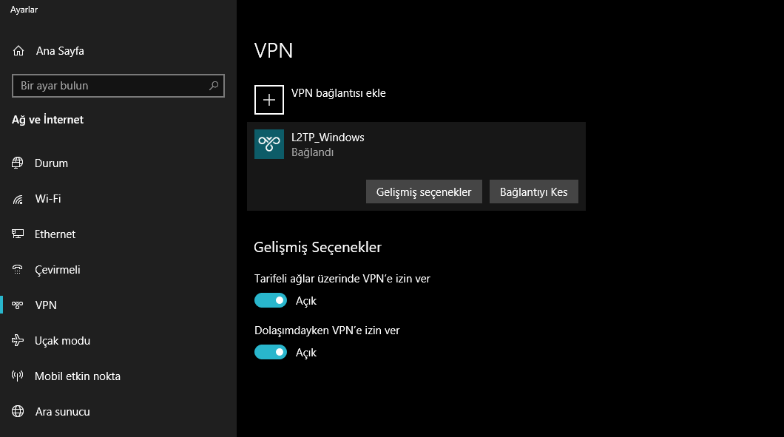Click the Wi-Fi signal icon in sidebar
This screenshot has height=437, width=784.
coord(18,199)
